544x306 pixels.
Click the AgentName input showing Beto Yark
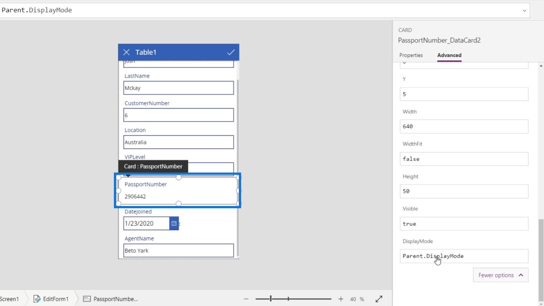point(178,251)
